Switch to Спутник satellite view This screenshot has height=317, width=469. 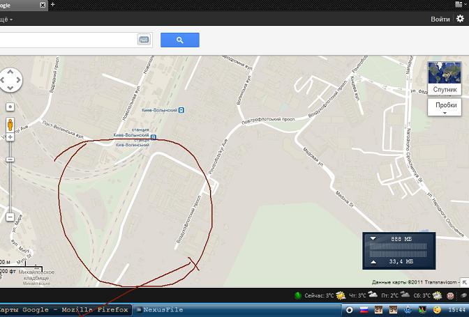pyautogui.click(x=445, y=79)
